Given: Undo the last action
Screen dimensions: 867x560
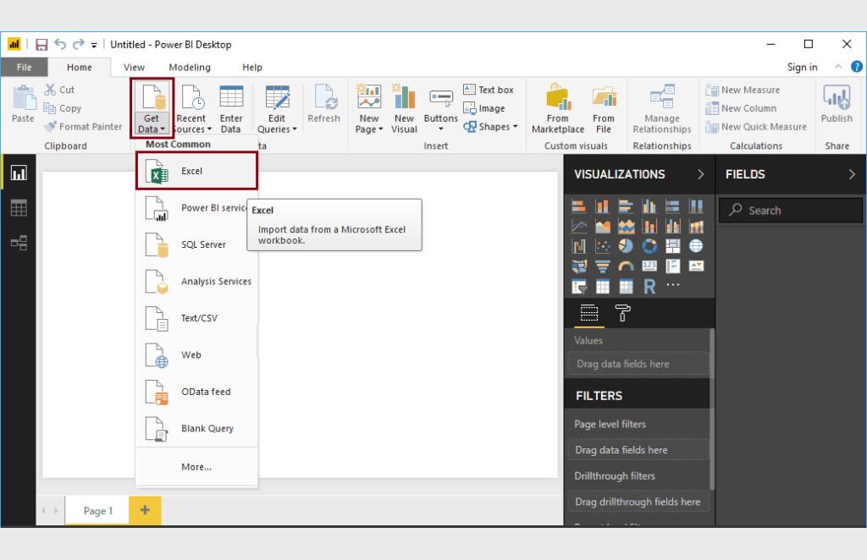Looking at the screenshot, I should pos(60,44).
